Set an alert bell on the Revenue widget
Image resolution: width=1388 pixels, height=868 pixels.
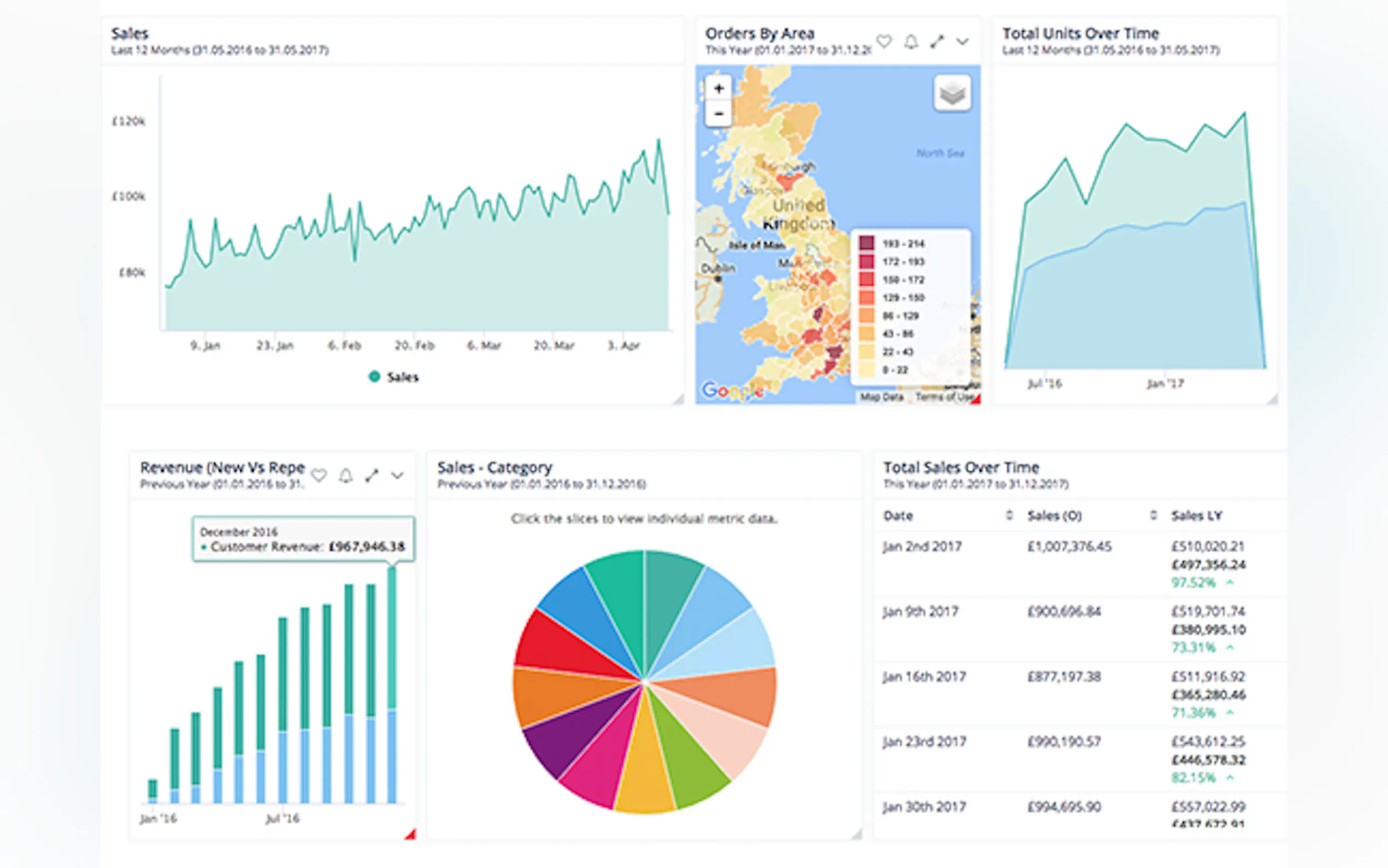point(345,476)
